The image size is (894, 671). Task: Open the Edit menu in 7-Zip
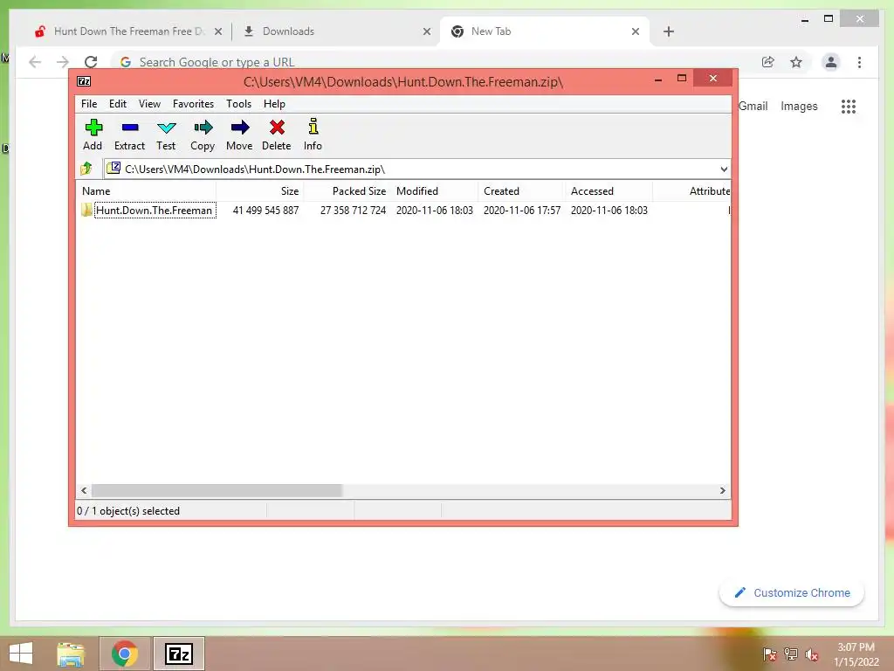click(x=118, y=104)
